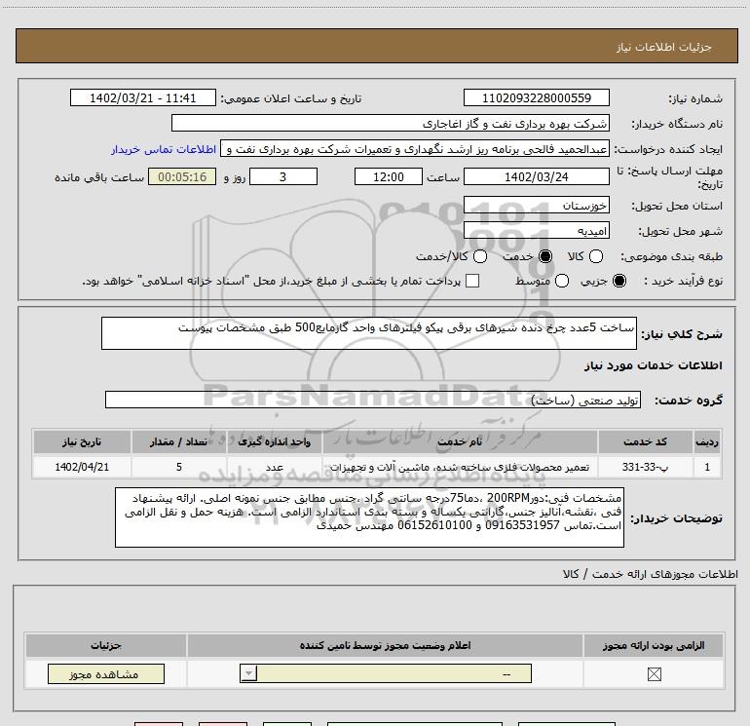Click the توضیحات خریدار text area
Screen dimensions: 750x726
coord(369,517)
